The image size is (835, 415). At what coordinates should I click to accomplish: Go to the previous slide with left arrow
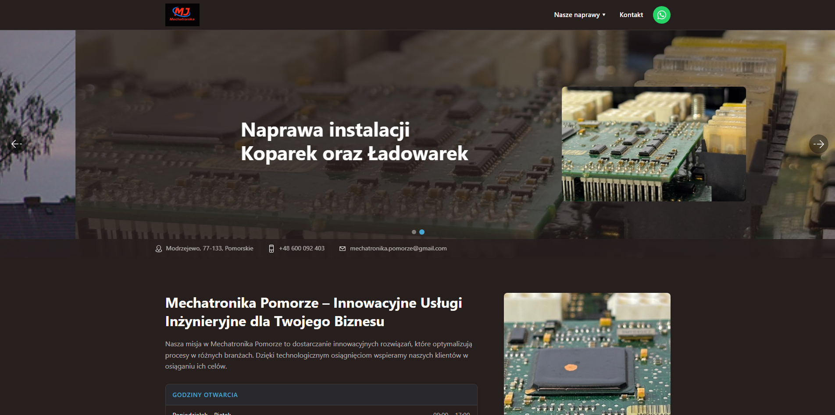coord(17,144)
